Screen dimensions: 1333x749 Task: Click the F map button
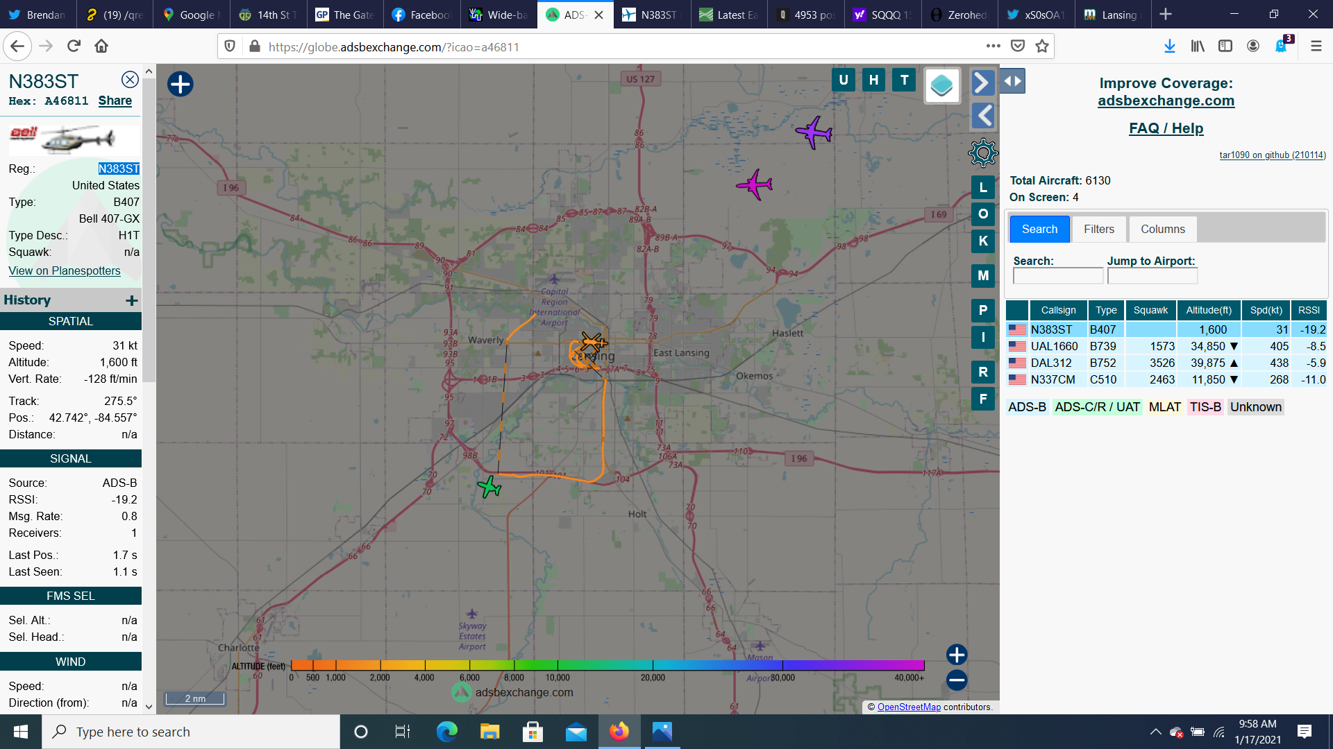coord(983,399)
